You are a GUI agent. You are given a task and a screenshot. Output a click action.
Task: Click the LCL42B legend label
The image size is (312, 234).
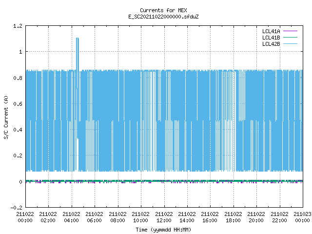(271, 44)
